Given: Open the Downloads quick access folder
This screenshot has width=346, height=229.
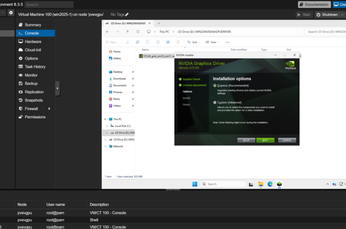Looking at the screenshot, I should pyautogui.click(x=118, y=79).
